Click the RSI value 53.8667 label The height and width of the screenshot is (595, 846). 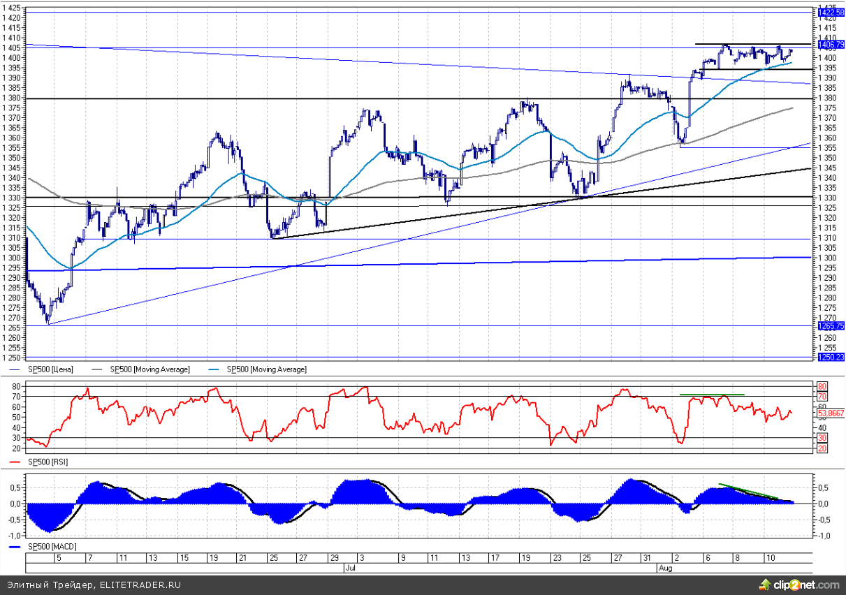(831, 413)
